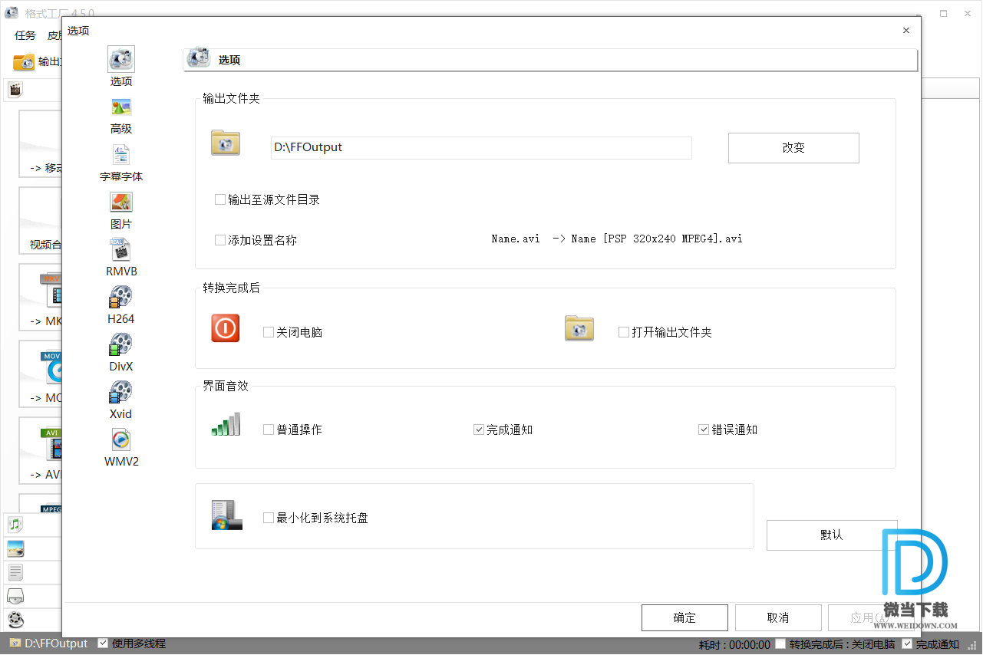Open the 皮肤 menu in main window
Viewport: 983px width, 655px height.
(54, 35)
